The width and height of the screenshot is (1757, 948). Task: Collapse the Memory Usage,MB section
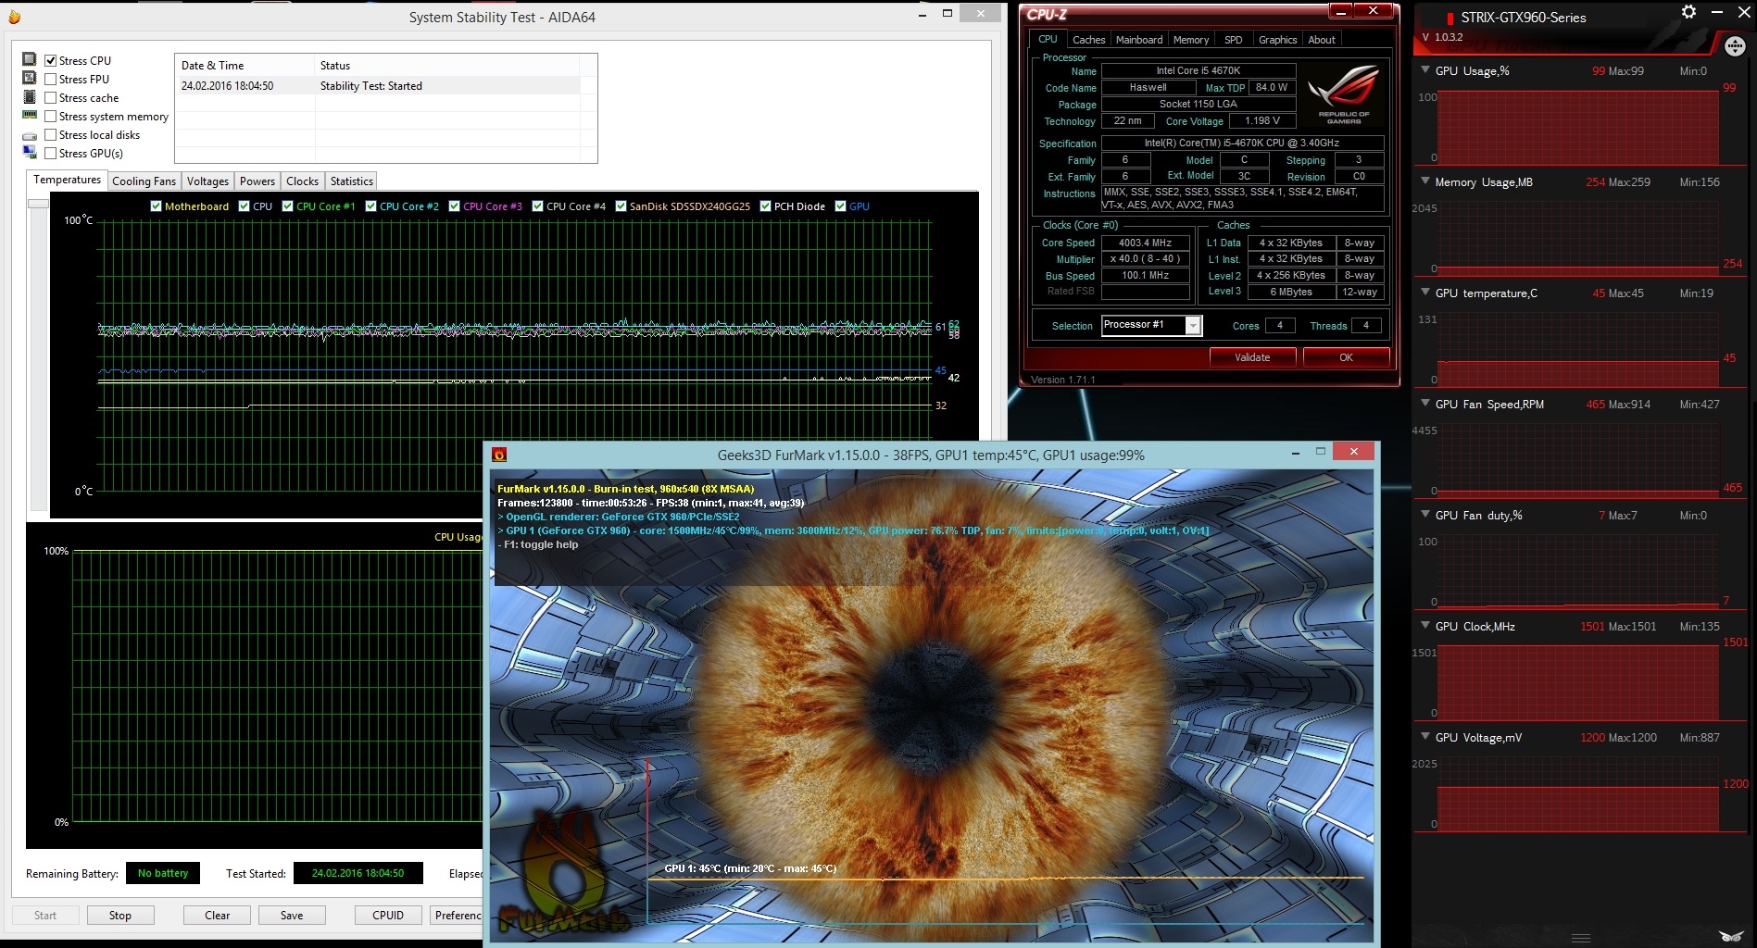[x=1424, y=181]
